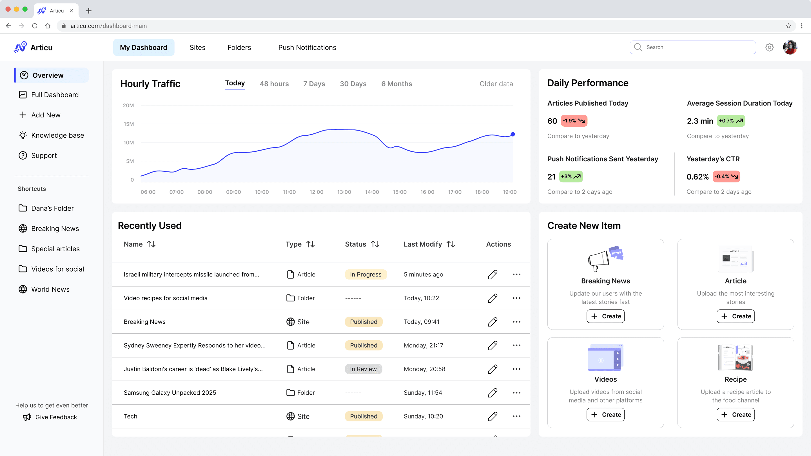
Task: Edit the Samsung Galaxy Unpacked folder row
Action: [x=493, y=392]
